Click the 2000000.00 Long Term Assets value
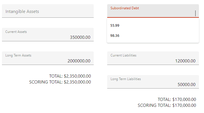The height and width of the screenshot is (113, 204). pos(79,61)
